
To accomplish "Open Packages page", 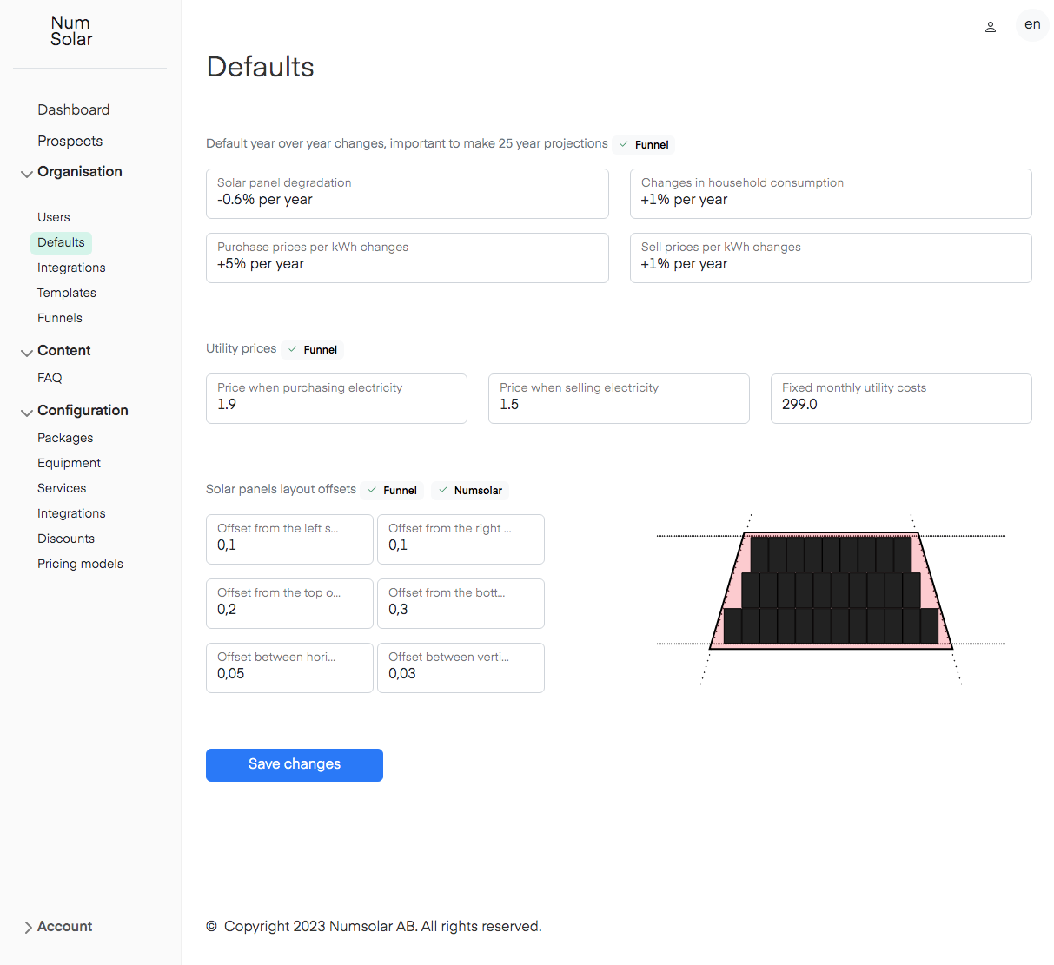I will 65,438.
